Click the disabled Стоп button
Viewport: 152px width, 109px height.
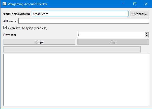click(x=113, y=42)
